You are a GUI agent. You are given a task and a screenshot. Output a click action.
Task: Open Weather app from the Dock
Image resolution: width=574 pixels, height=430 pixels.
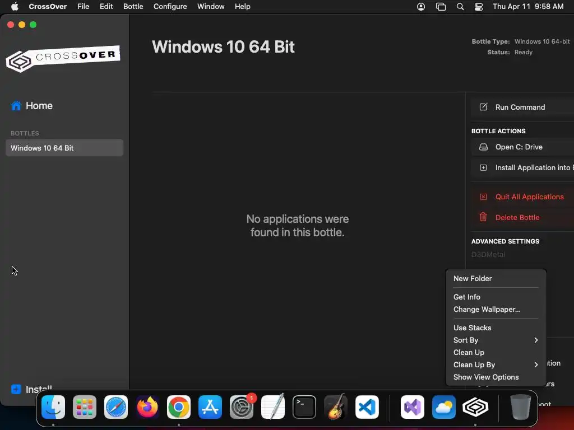[444, 407]
